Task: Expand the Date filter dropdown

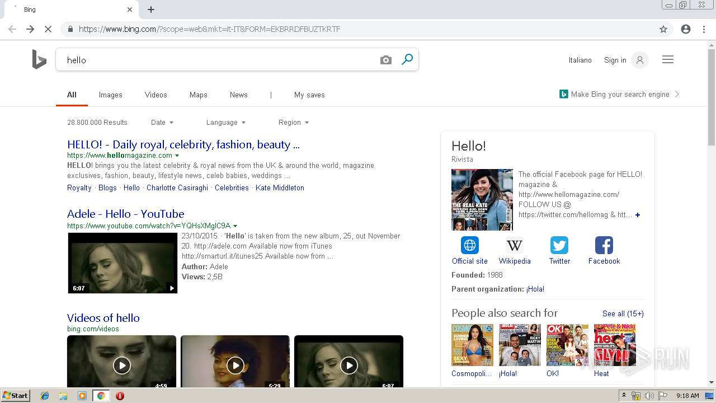Action: point(162,123)
